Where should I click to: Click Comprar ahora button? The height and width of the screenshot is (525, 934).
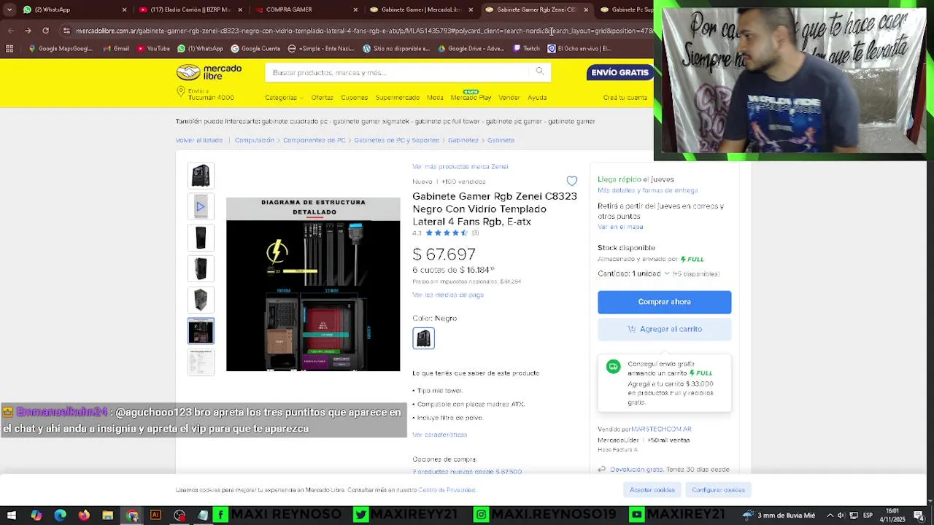[664, 302]
